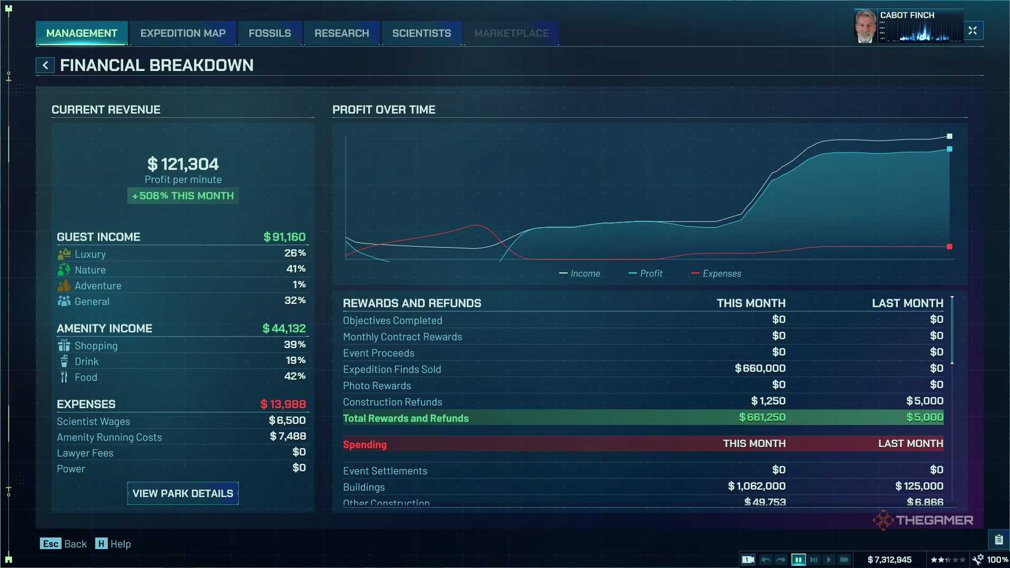
Task: Click the Nature guest category icon
Action: pos(64,269)
